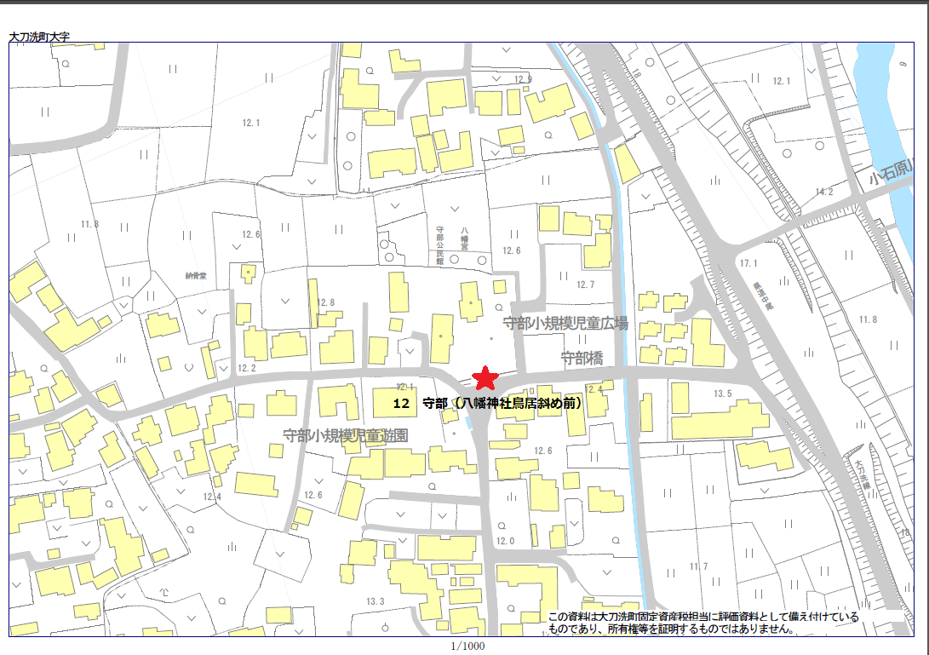This screenshot has height=655, width=929.
Task: Click the 17.1 elevation point
Action: click(x=748, y=263)
